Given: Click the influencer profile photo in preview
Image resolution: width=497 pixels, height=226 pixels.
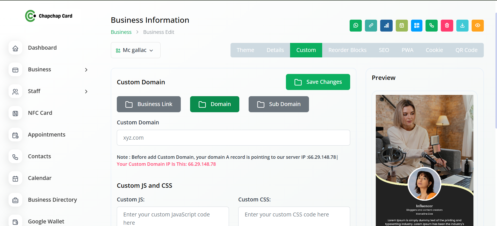Looking at the screenshot, I should [424, 184].
